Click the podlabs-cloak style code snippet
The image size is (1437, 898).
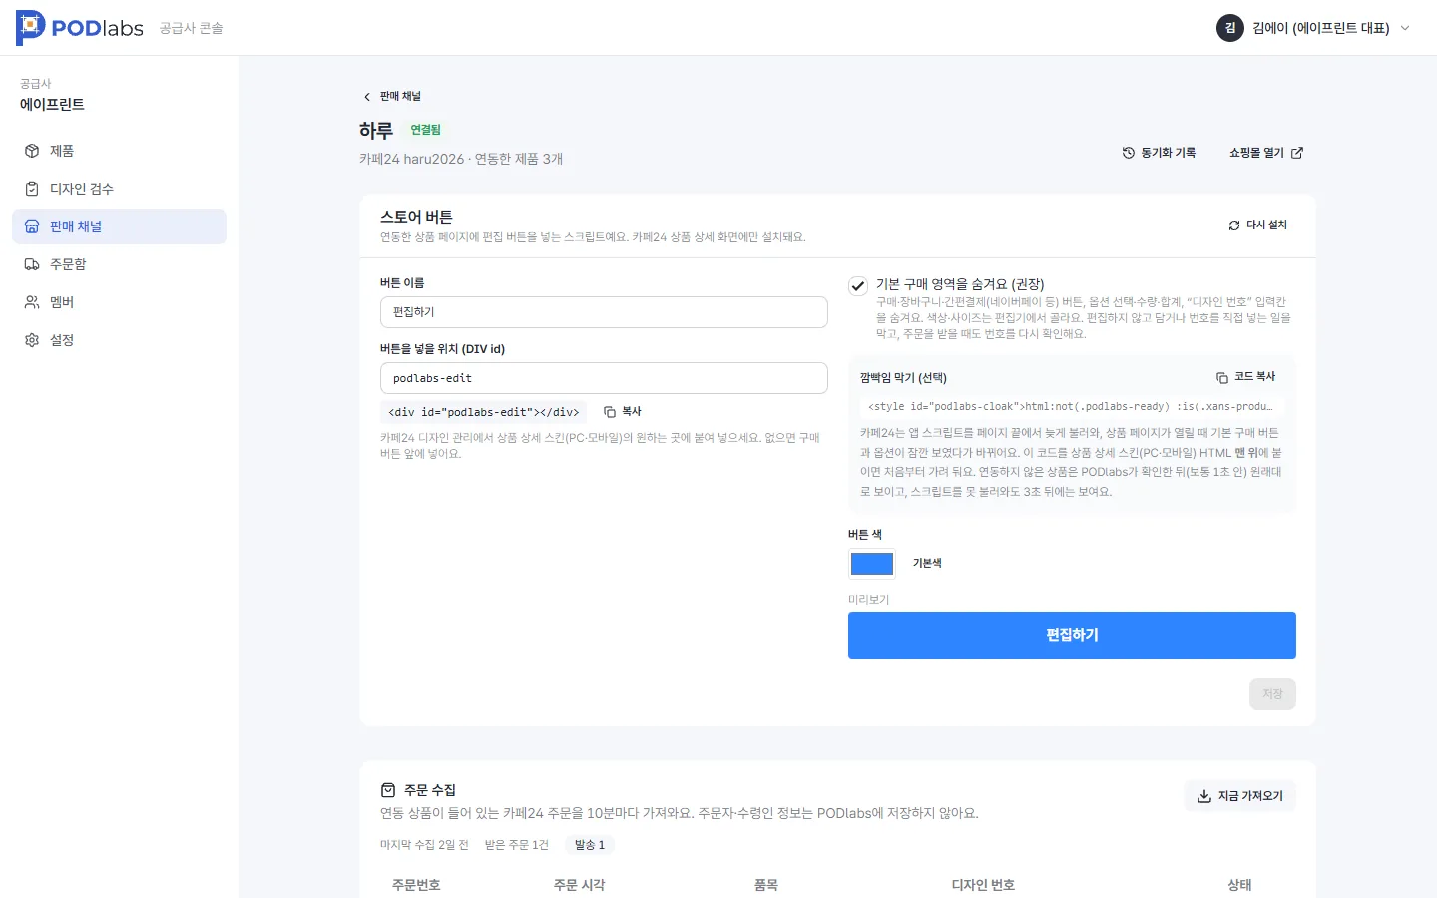pyautogui.click(x=1071, y=406)
